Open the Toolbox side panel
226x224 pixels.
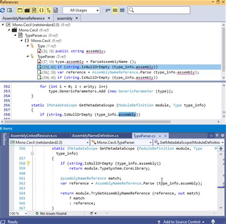click(x=4, y=139)
